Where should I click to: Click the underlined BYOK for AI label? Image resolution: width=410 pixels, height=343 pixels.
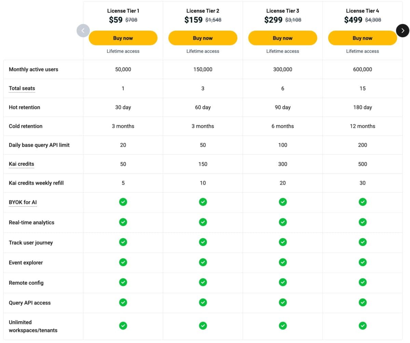coord(23,202)
